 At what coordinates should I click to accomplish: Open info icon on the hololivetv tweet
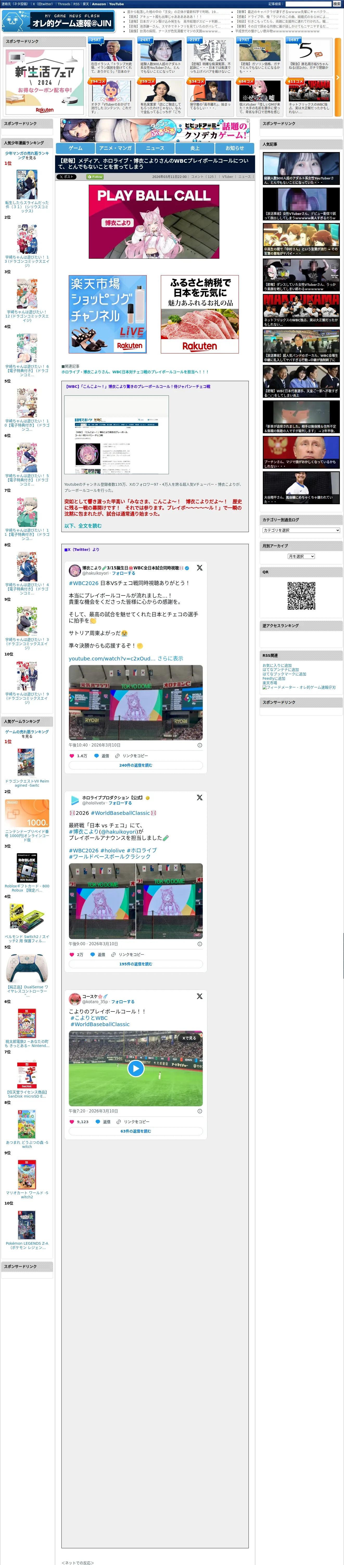(x=200, y=944)
